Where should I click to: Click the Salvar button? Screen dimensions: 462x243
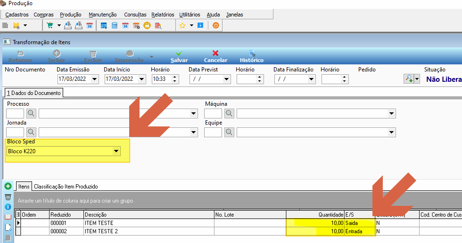pyautogui.click(x=179, y=56)
